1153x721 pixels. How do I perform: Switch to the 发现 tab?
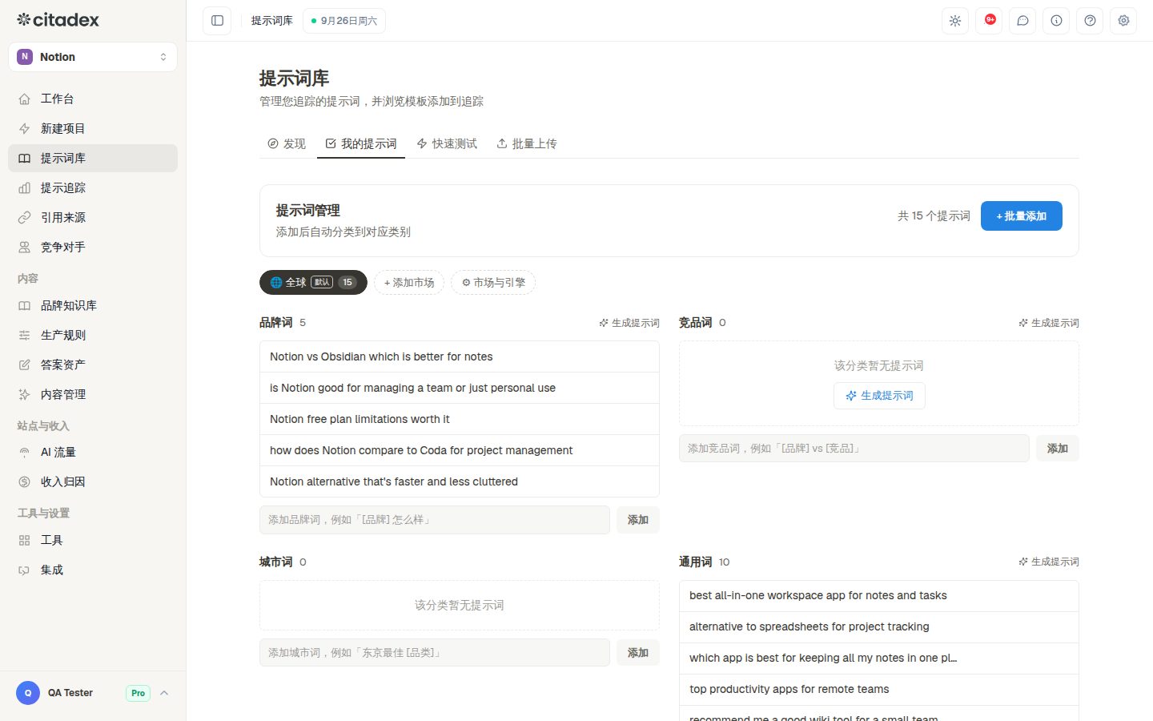coord(287,143)
